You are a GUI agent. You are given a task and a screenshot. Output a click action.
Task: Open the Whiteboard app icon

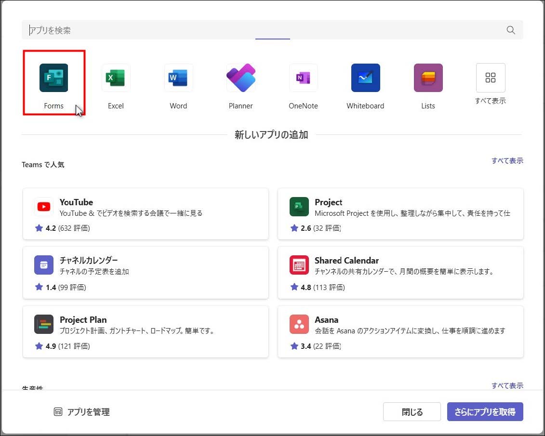pyautogui.click(x=366, y=78)
